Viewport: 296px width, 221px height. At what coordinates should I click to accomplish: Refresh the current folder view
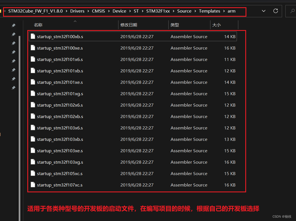(276, 11)
